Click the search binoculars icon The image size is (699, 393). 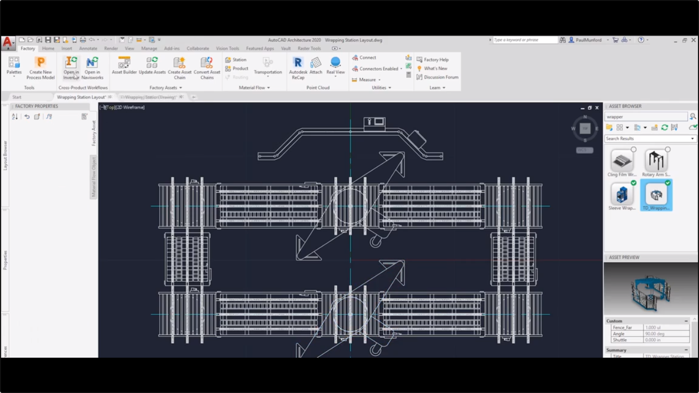click(x=562, y=40)
